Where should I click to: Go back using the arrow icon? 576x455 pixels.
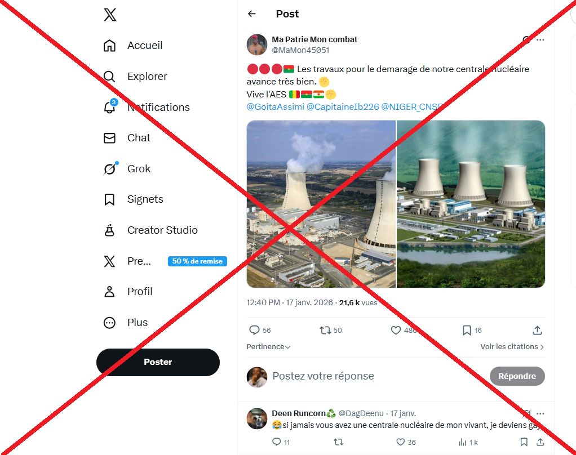(252, 14)
